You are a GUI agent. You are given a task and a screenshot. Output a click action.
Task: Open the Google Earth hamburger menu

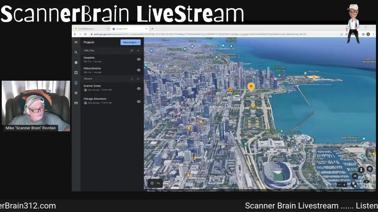point(76,42)
